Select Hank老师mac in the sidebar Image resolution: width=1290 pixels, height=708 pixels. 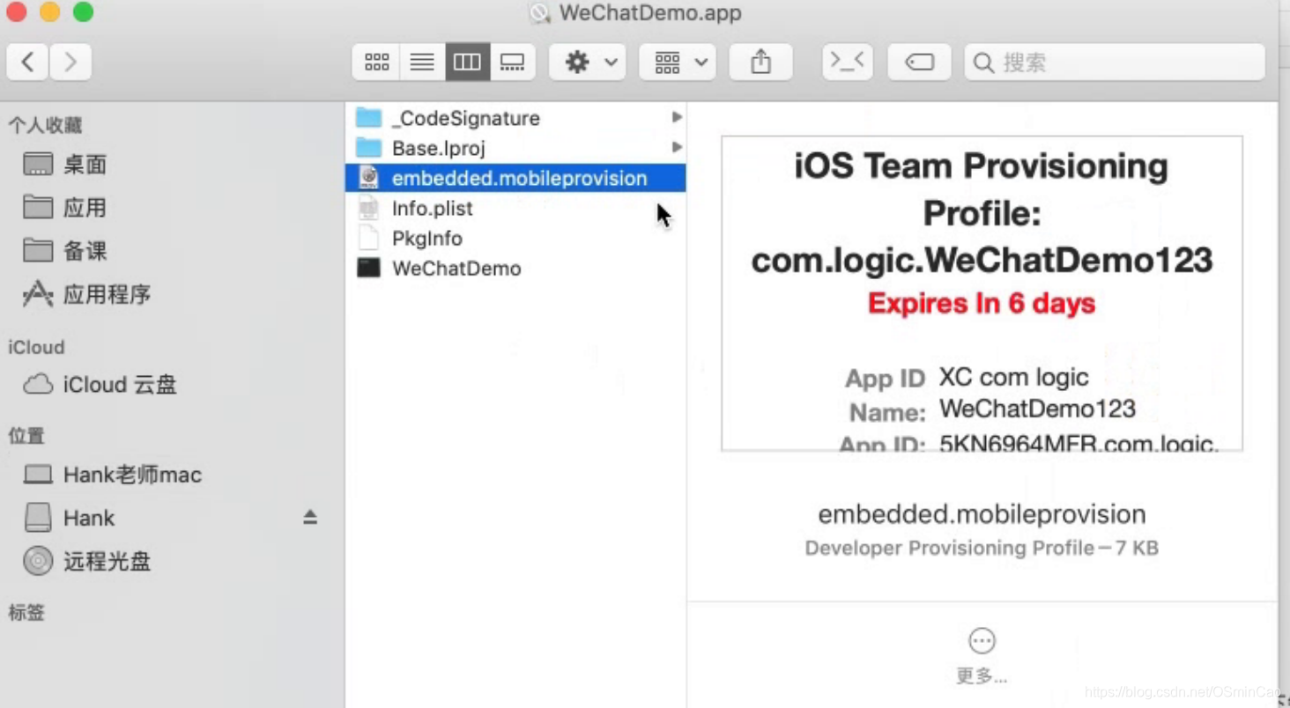132,476
